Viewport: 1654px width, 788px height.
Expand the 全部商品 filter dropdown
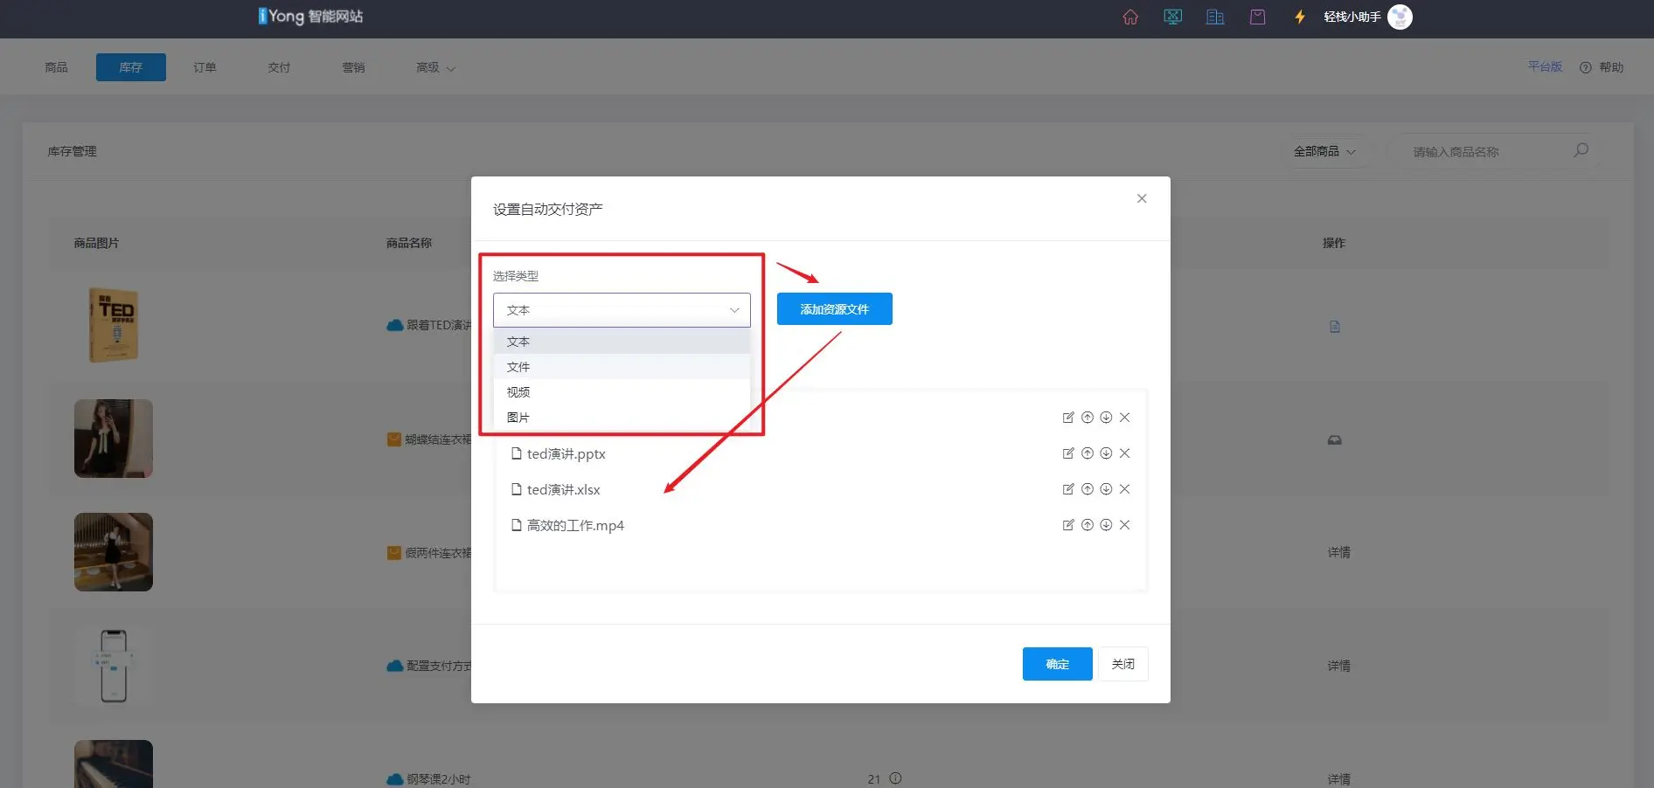pyautogui.click(x=1324, y=151)
